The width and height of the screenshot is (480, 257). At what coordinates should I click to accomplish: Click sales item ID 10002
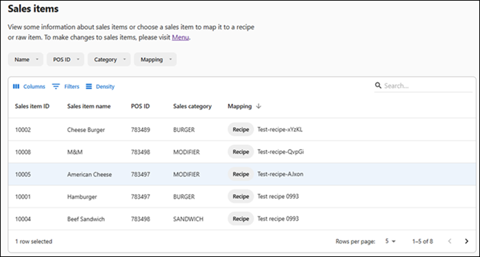click(23, 130)
